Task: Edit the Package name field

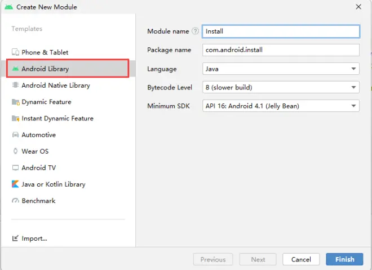Action: 281,50
